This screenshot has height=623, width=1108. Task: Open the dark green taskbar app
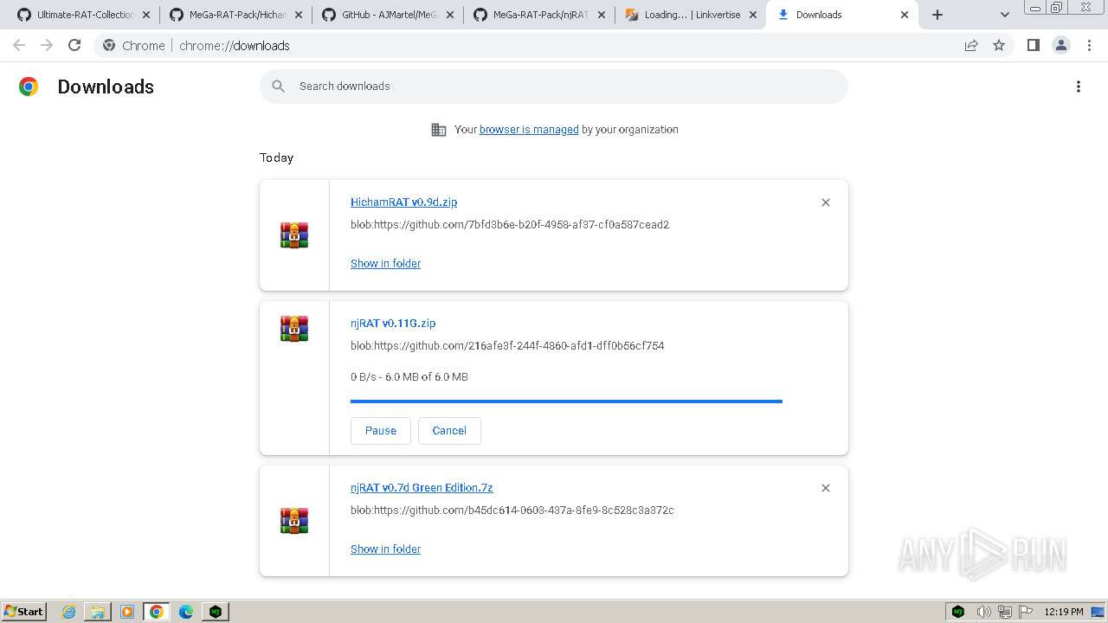coord(216,612)
